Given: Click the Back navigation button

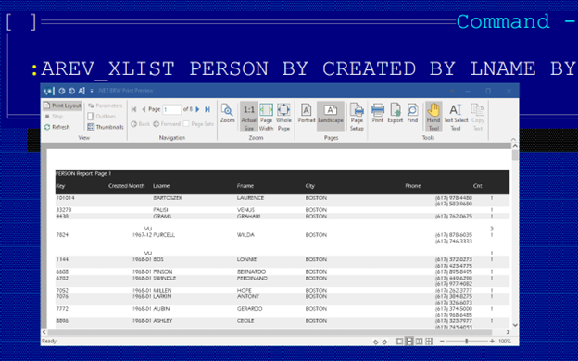Looking at the screenshot, I should click(141, 124).
